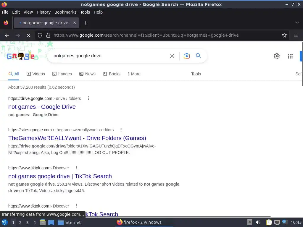
Task: Expand the list all tabs chevron
Action: click(x=297, y=23)
